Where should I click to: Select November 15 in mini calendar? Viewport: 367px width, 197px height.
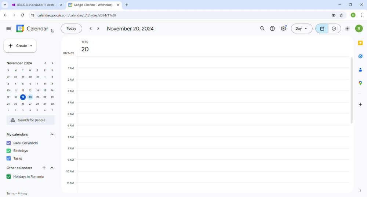45,90
